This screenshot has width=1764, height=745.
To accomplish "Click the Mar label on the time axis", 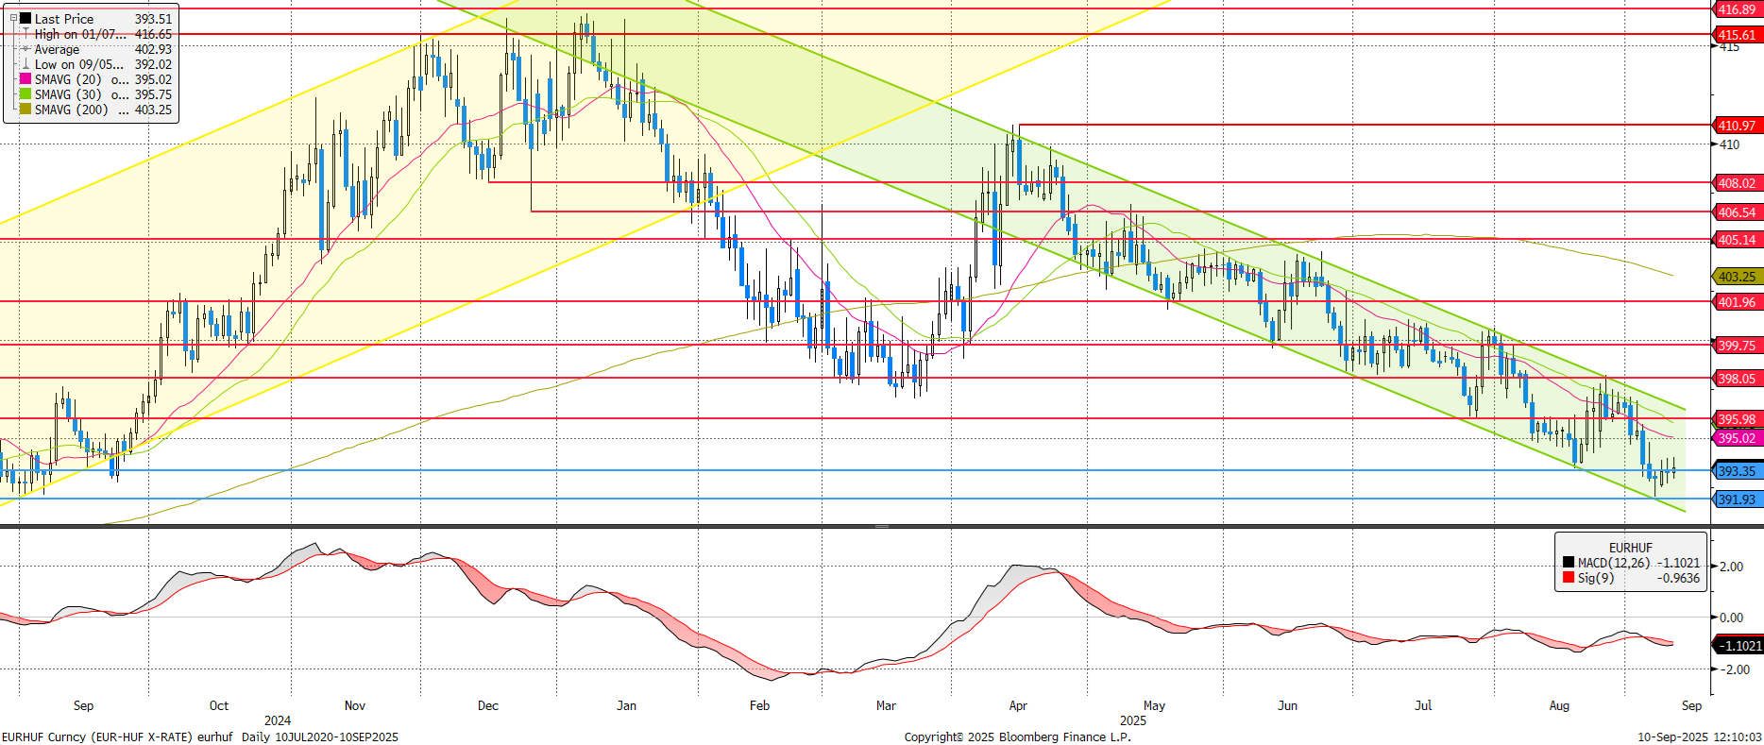I will [886, 705].
